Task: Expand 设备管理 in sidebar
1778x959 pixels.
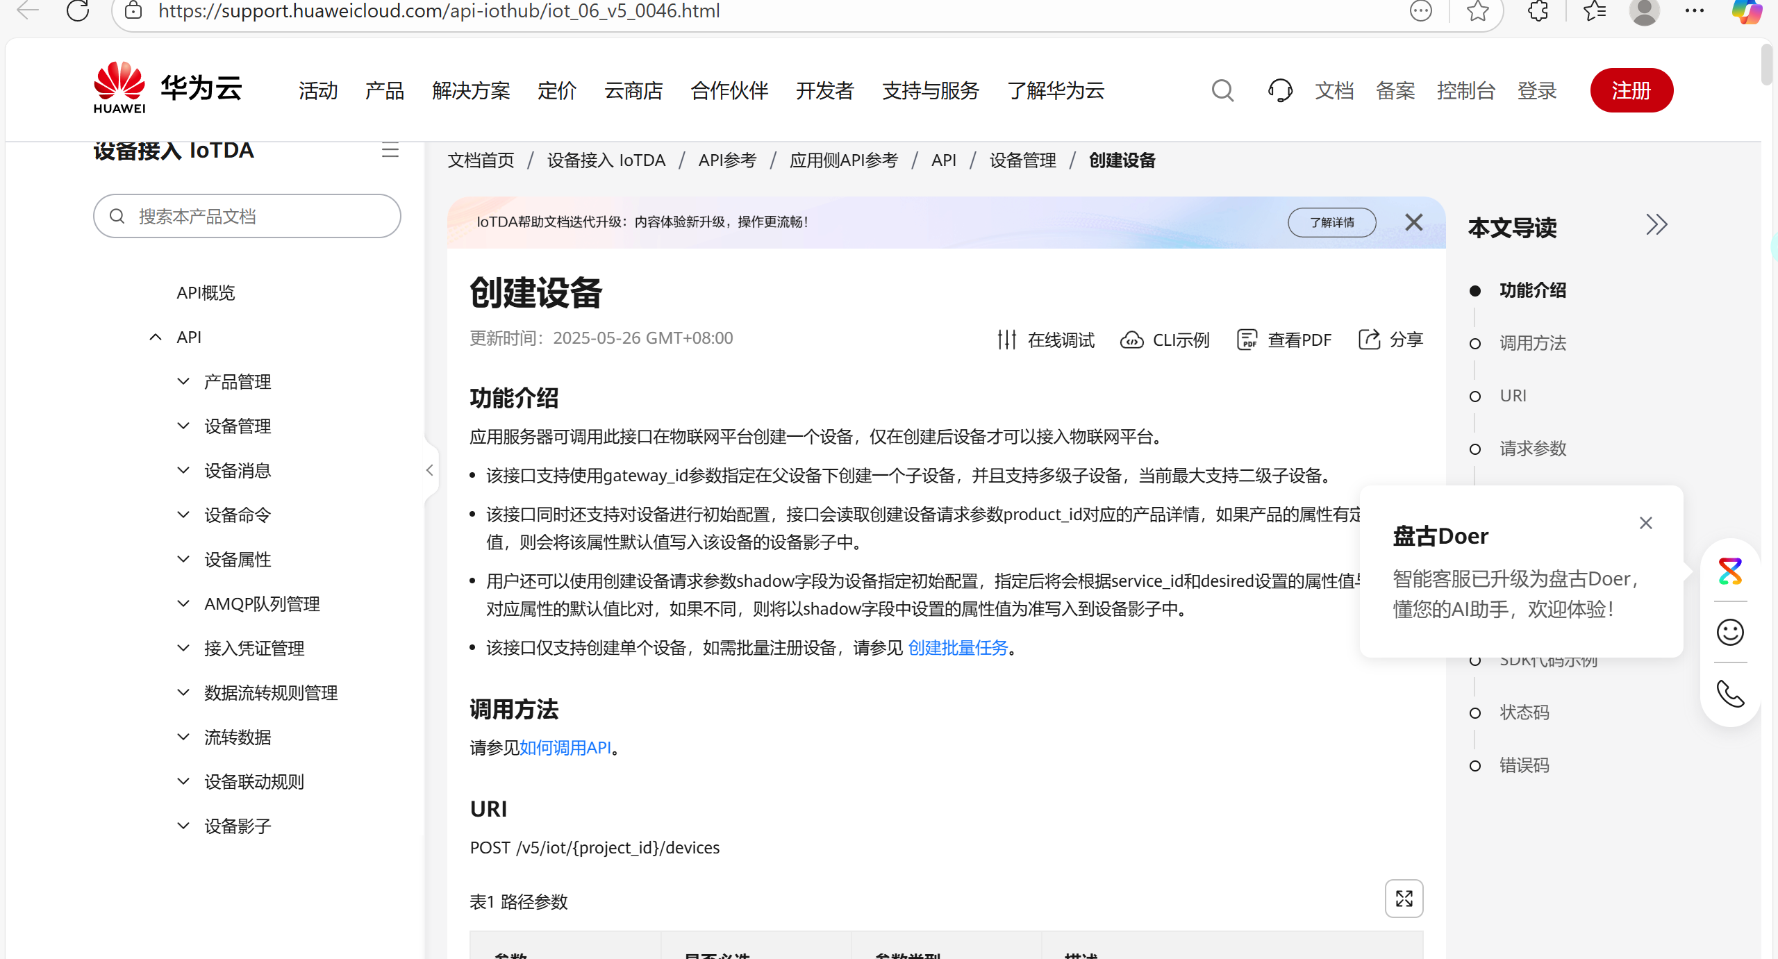Action: pos(183,426)
